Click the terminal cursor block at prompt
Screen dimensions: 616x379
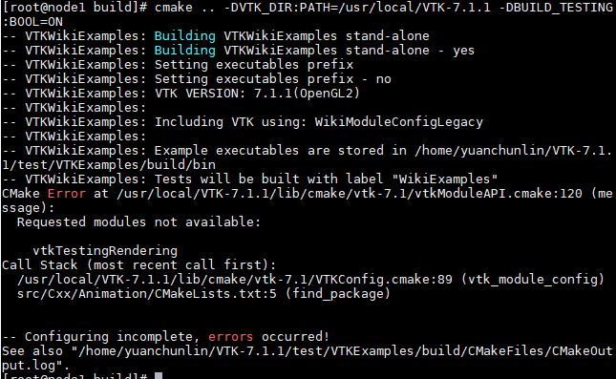159,376
